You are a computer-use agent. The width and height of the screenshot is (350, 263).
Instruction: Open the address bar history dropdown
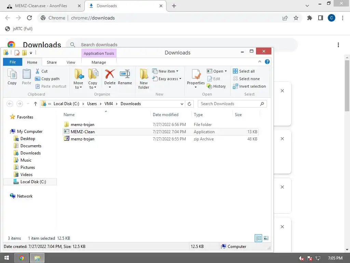pos(182,104)
